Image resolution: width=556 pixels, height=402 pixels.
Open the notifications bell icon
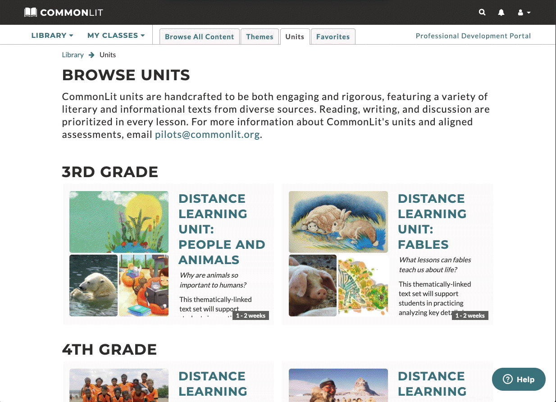coord(501,13)
